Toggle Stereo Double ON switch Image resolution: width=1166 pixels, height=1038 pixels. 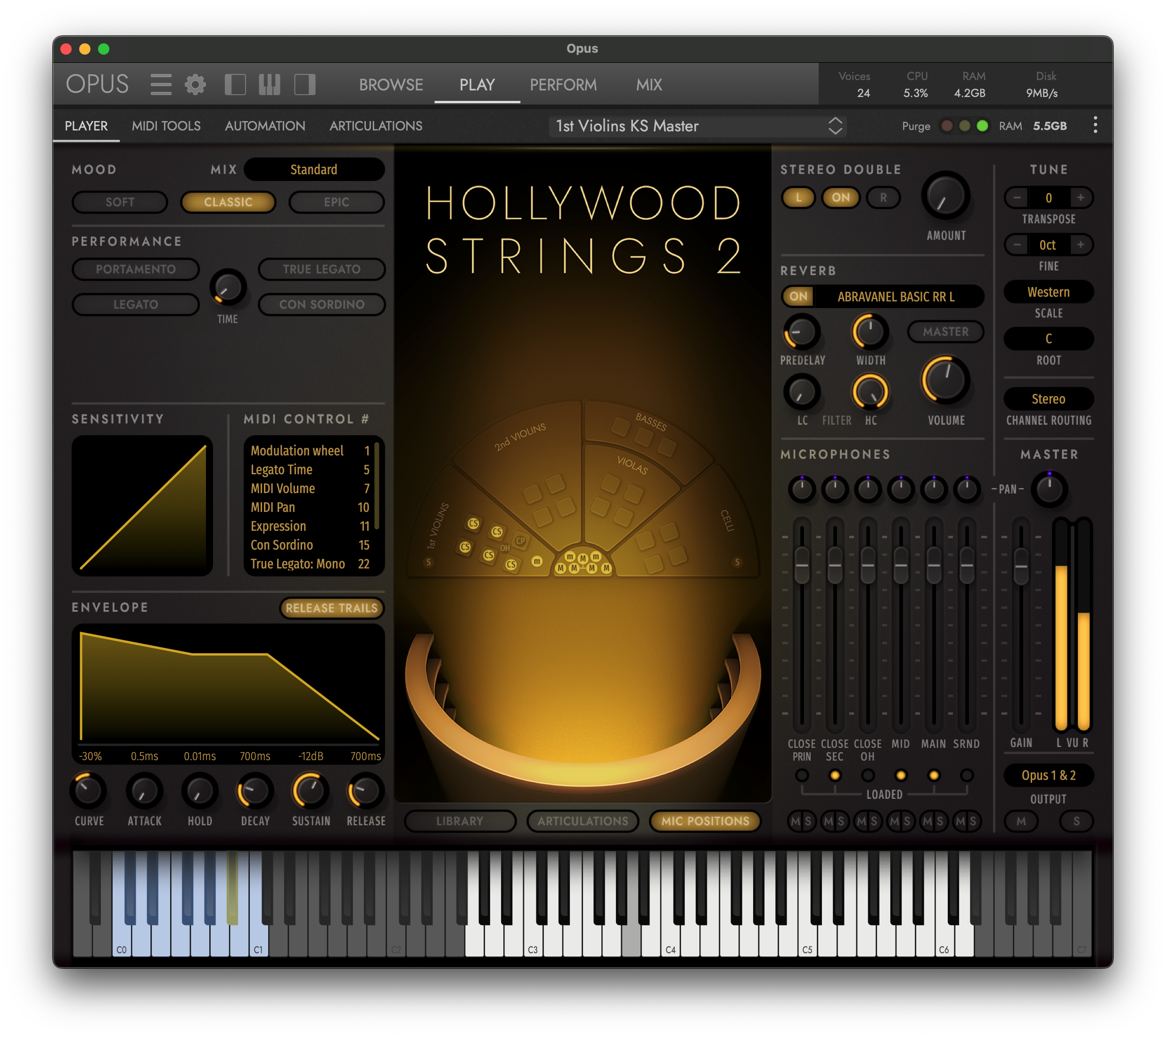[x=841, y=198]
